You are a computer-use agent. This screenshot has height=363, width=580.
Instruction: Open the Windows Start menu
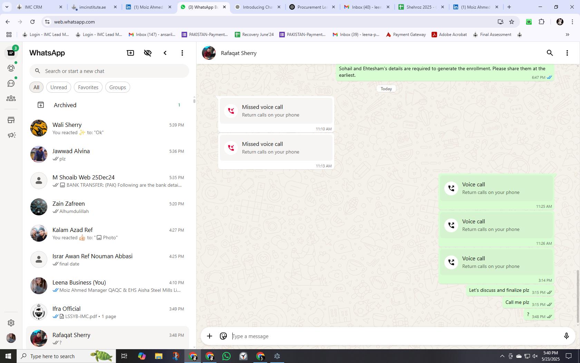pos(8,356)
